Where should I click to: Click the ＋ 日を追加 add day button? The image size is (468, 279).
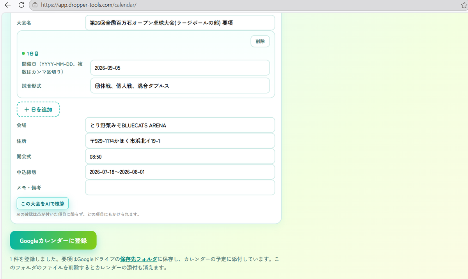coord(38,109)
